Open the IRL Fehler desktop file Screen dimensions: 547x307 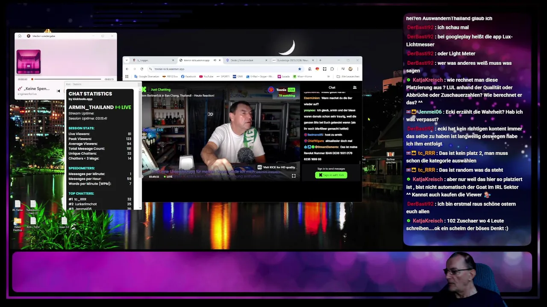point(18,206)
